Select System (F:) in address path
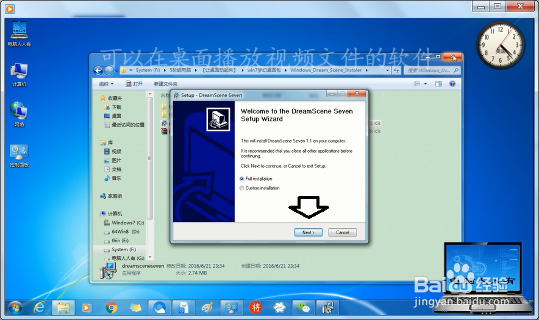Viewport: 539px width, 320px height. tap(148, 70)
